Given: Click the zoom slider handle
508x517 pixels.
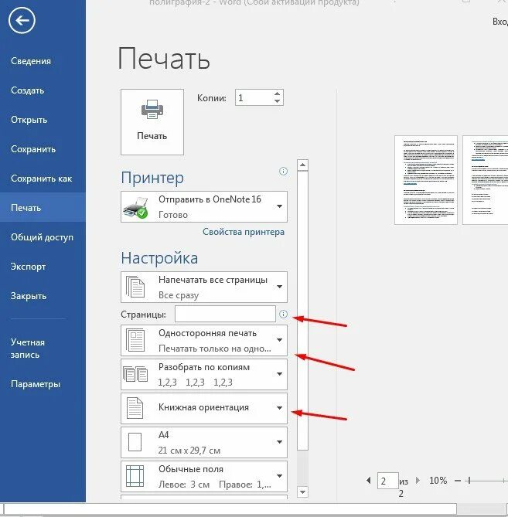Looking at the screenshot, I should point(469,481).
